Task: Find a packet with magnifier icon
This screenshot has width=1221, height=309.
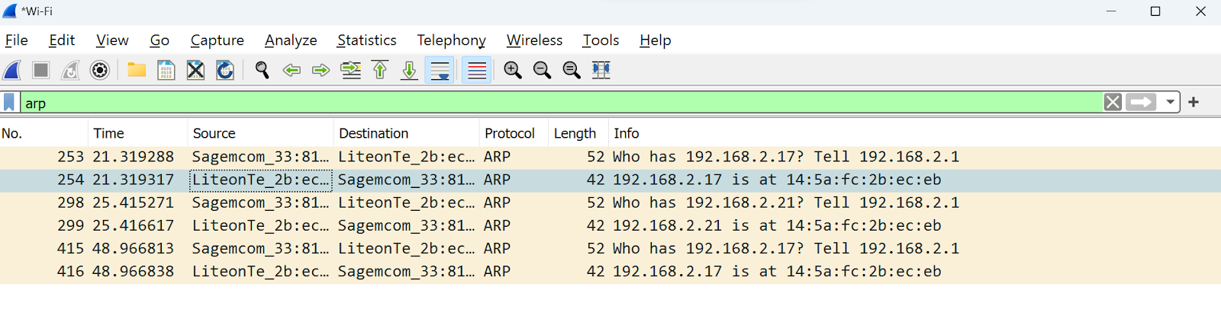Action: coord(262,70)
